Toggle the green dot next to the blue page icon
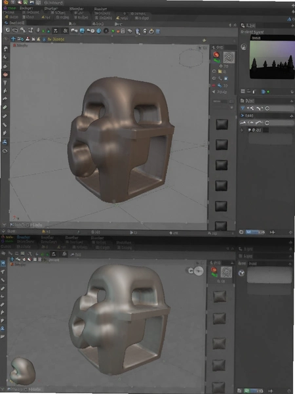 [268, 92]
